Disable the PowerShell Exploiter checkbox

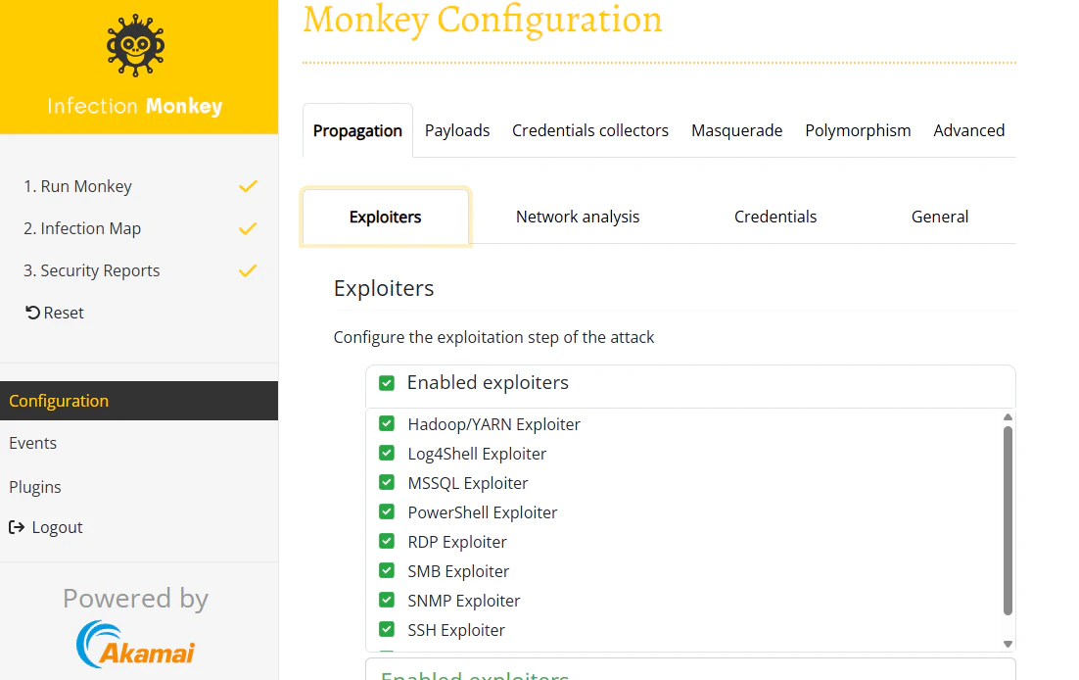click(387, 511)
